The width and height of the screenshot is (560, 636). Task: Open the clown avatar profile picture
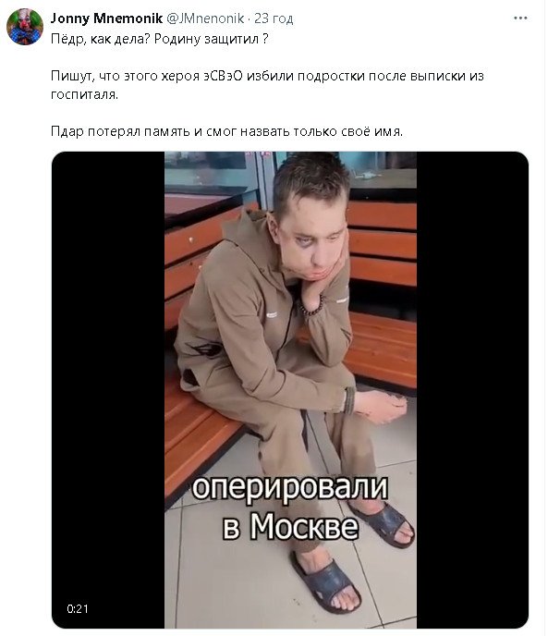click(x=25, y=27)
